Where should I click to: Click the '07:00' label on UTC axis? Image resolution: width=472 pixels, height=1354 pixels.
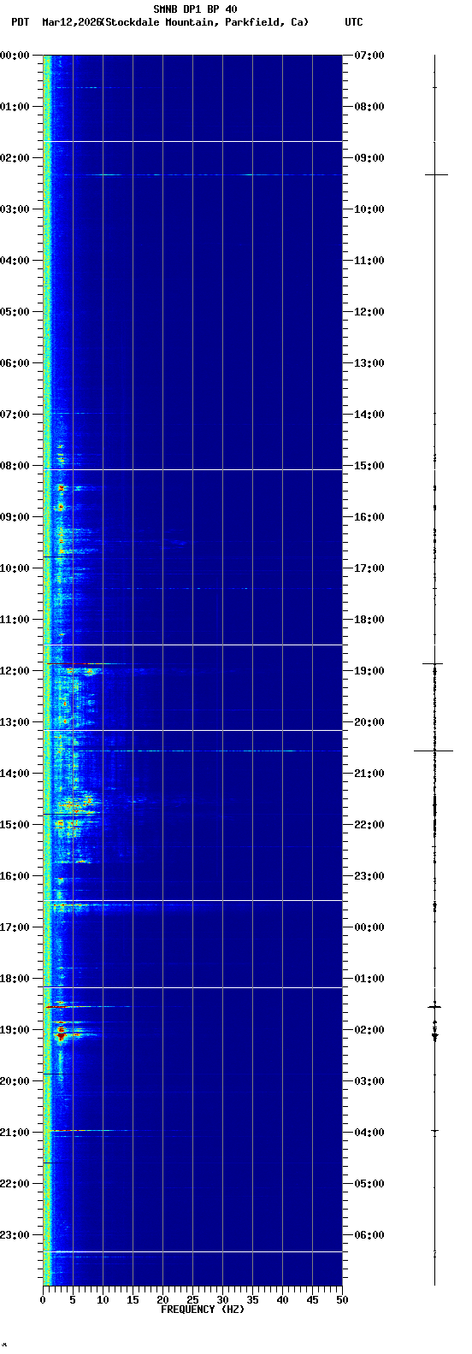pos(369,56)
